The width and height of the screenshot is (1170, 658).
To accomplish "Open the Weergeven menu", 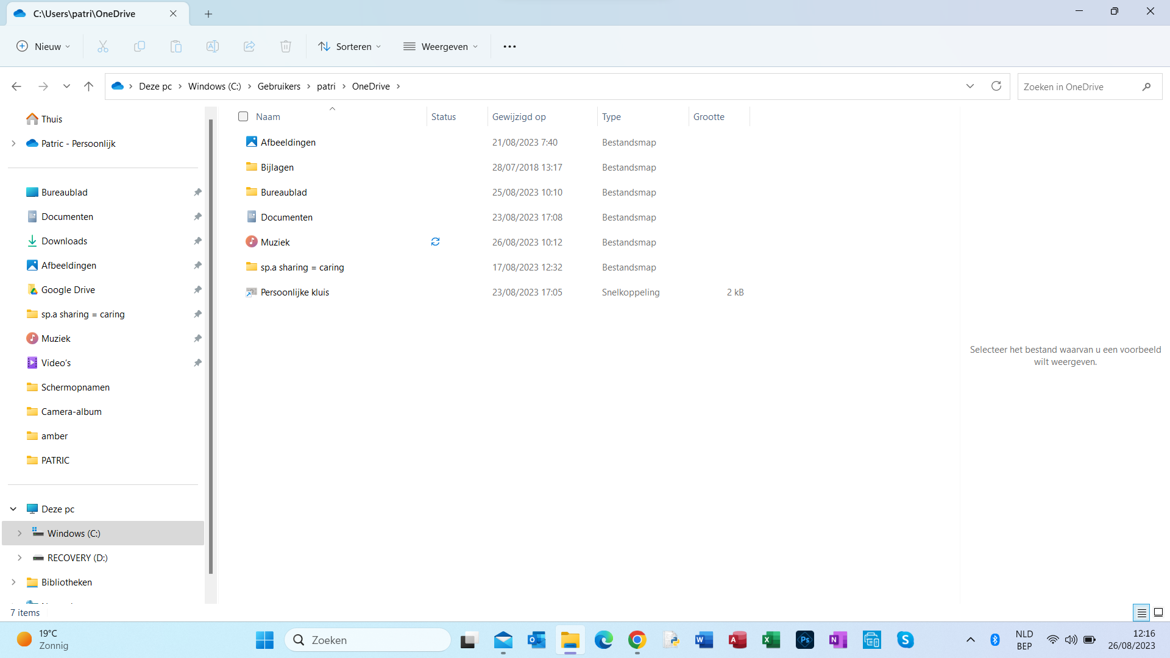I will pyautogui.click(x=441, y=46).
